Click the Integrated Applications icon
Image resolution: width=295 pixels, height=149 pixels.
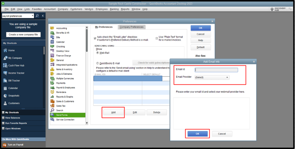coord(52,65)
